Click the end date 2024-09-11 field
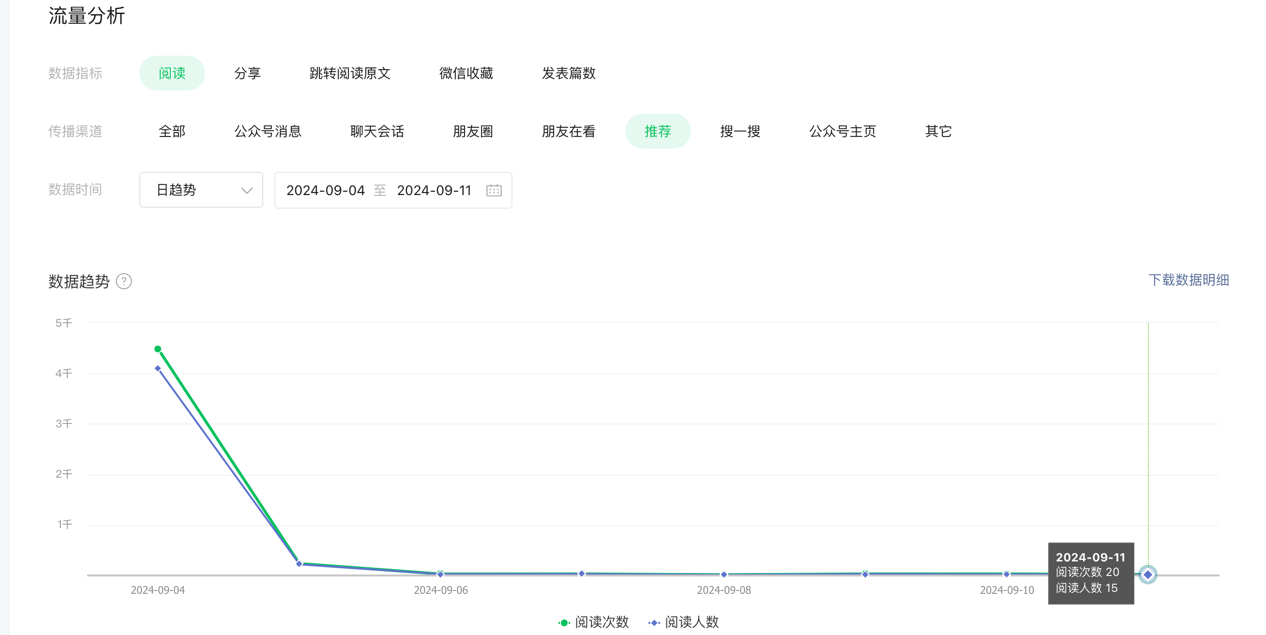The image size is (1266, 635). [434, 190]
